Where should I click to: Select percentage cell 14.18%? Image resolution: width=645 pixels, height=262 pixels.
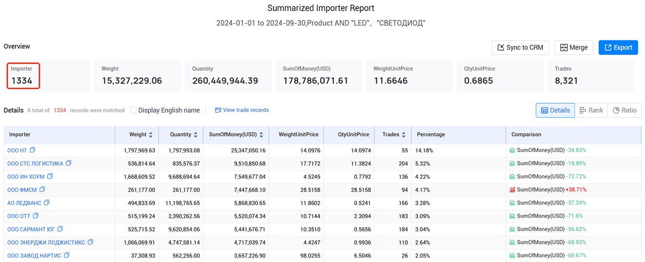coord(424,150)
